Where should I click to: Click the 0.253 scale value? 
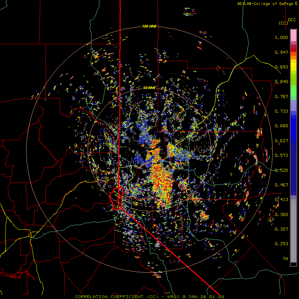point(281,244)
